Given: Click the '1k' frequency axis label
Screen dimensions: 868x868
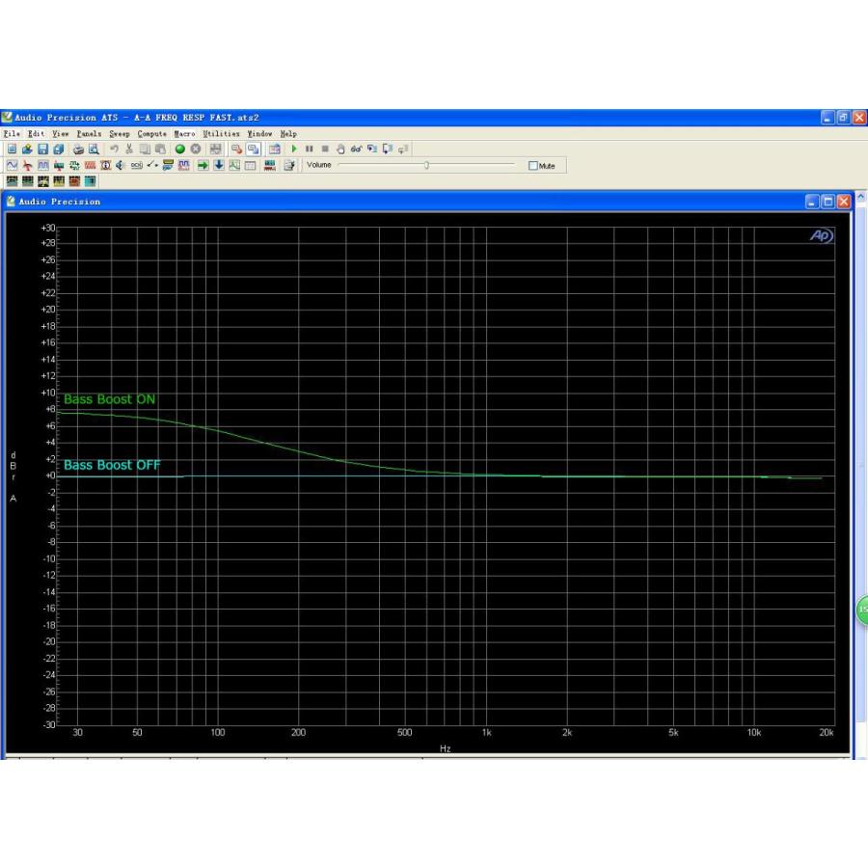Looking at the screenshot, I should tap(487, 732).
